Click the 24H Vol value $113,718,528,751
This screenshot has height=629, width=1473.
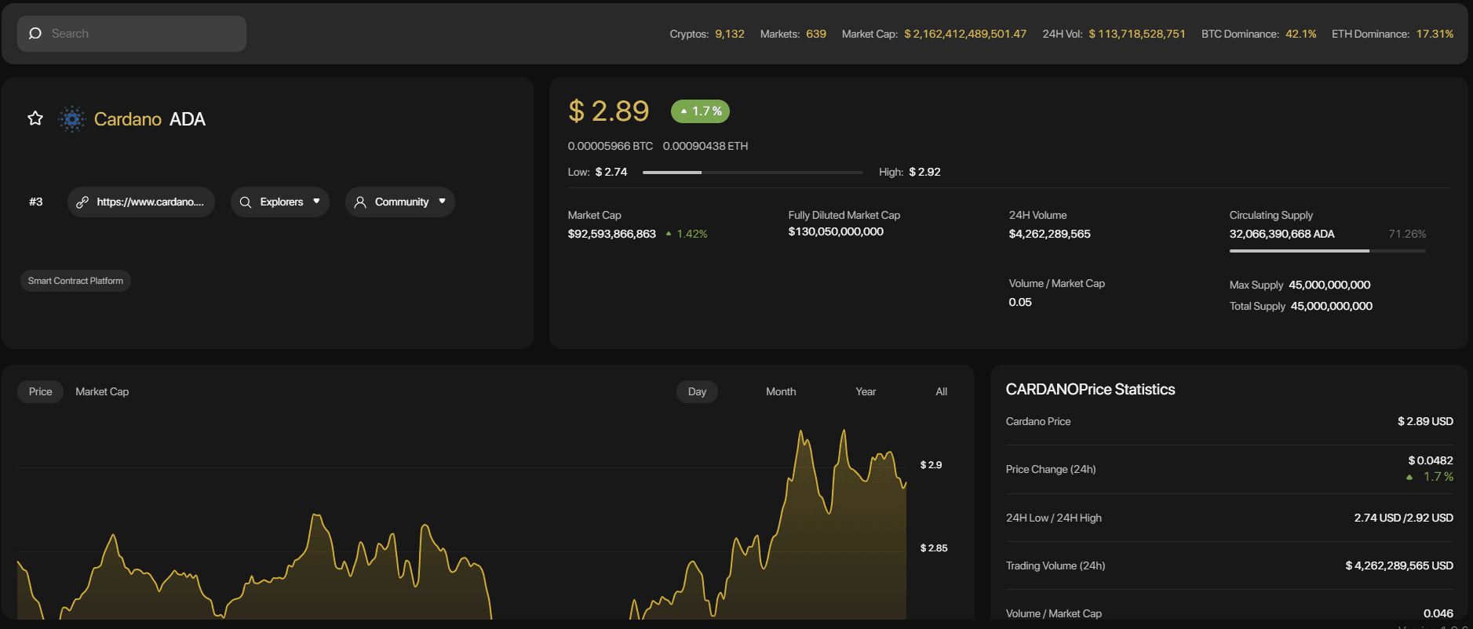(x=1137, y=34)
